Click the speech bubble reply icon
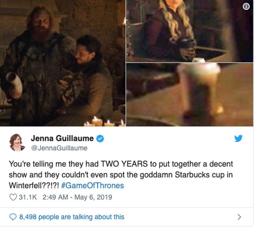Image resolution: width=254 pixels, height=230 pixels. click(13, 217)
